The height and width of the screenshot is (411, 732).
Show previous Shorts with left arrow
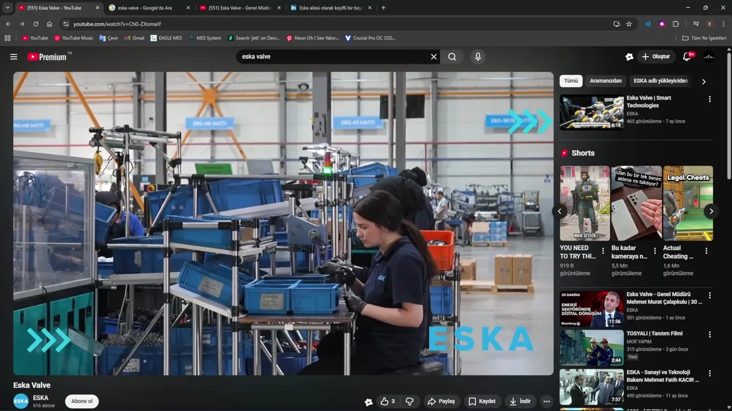pyautogui.click(x=559, y=211)
